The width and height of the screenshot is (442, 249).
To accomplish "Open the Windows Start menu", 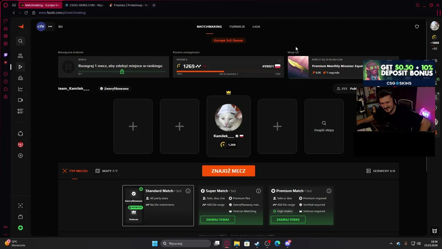I will (x=155, y=243).
